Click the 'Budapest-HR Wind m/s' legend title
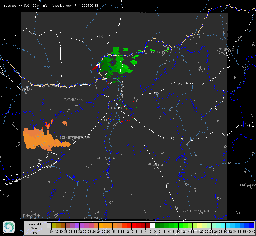 pos(35,228)
